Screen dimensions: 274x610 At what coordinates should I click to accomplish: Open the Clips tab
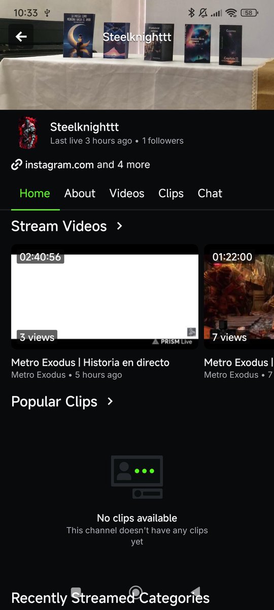[171, 193]
